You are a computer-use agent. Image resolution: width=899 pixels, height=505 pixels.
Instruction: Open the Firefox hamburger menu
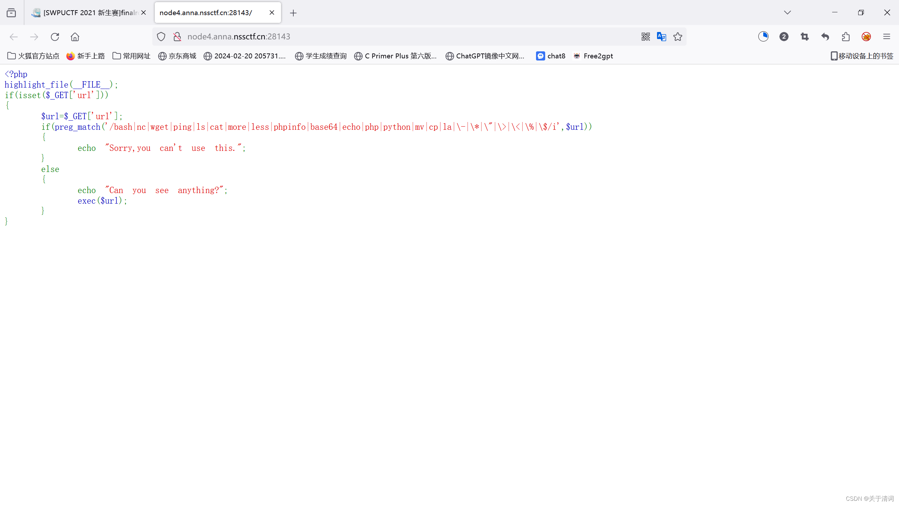point(886,37)
